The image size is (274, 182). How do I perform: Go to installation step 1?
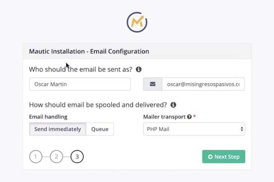pyautogui.click(x=35, y=157)
